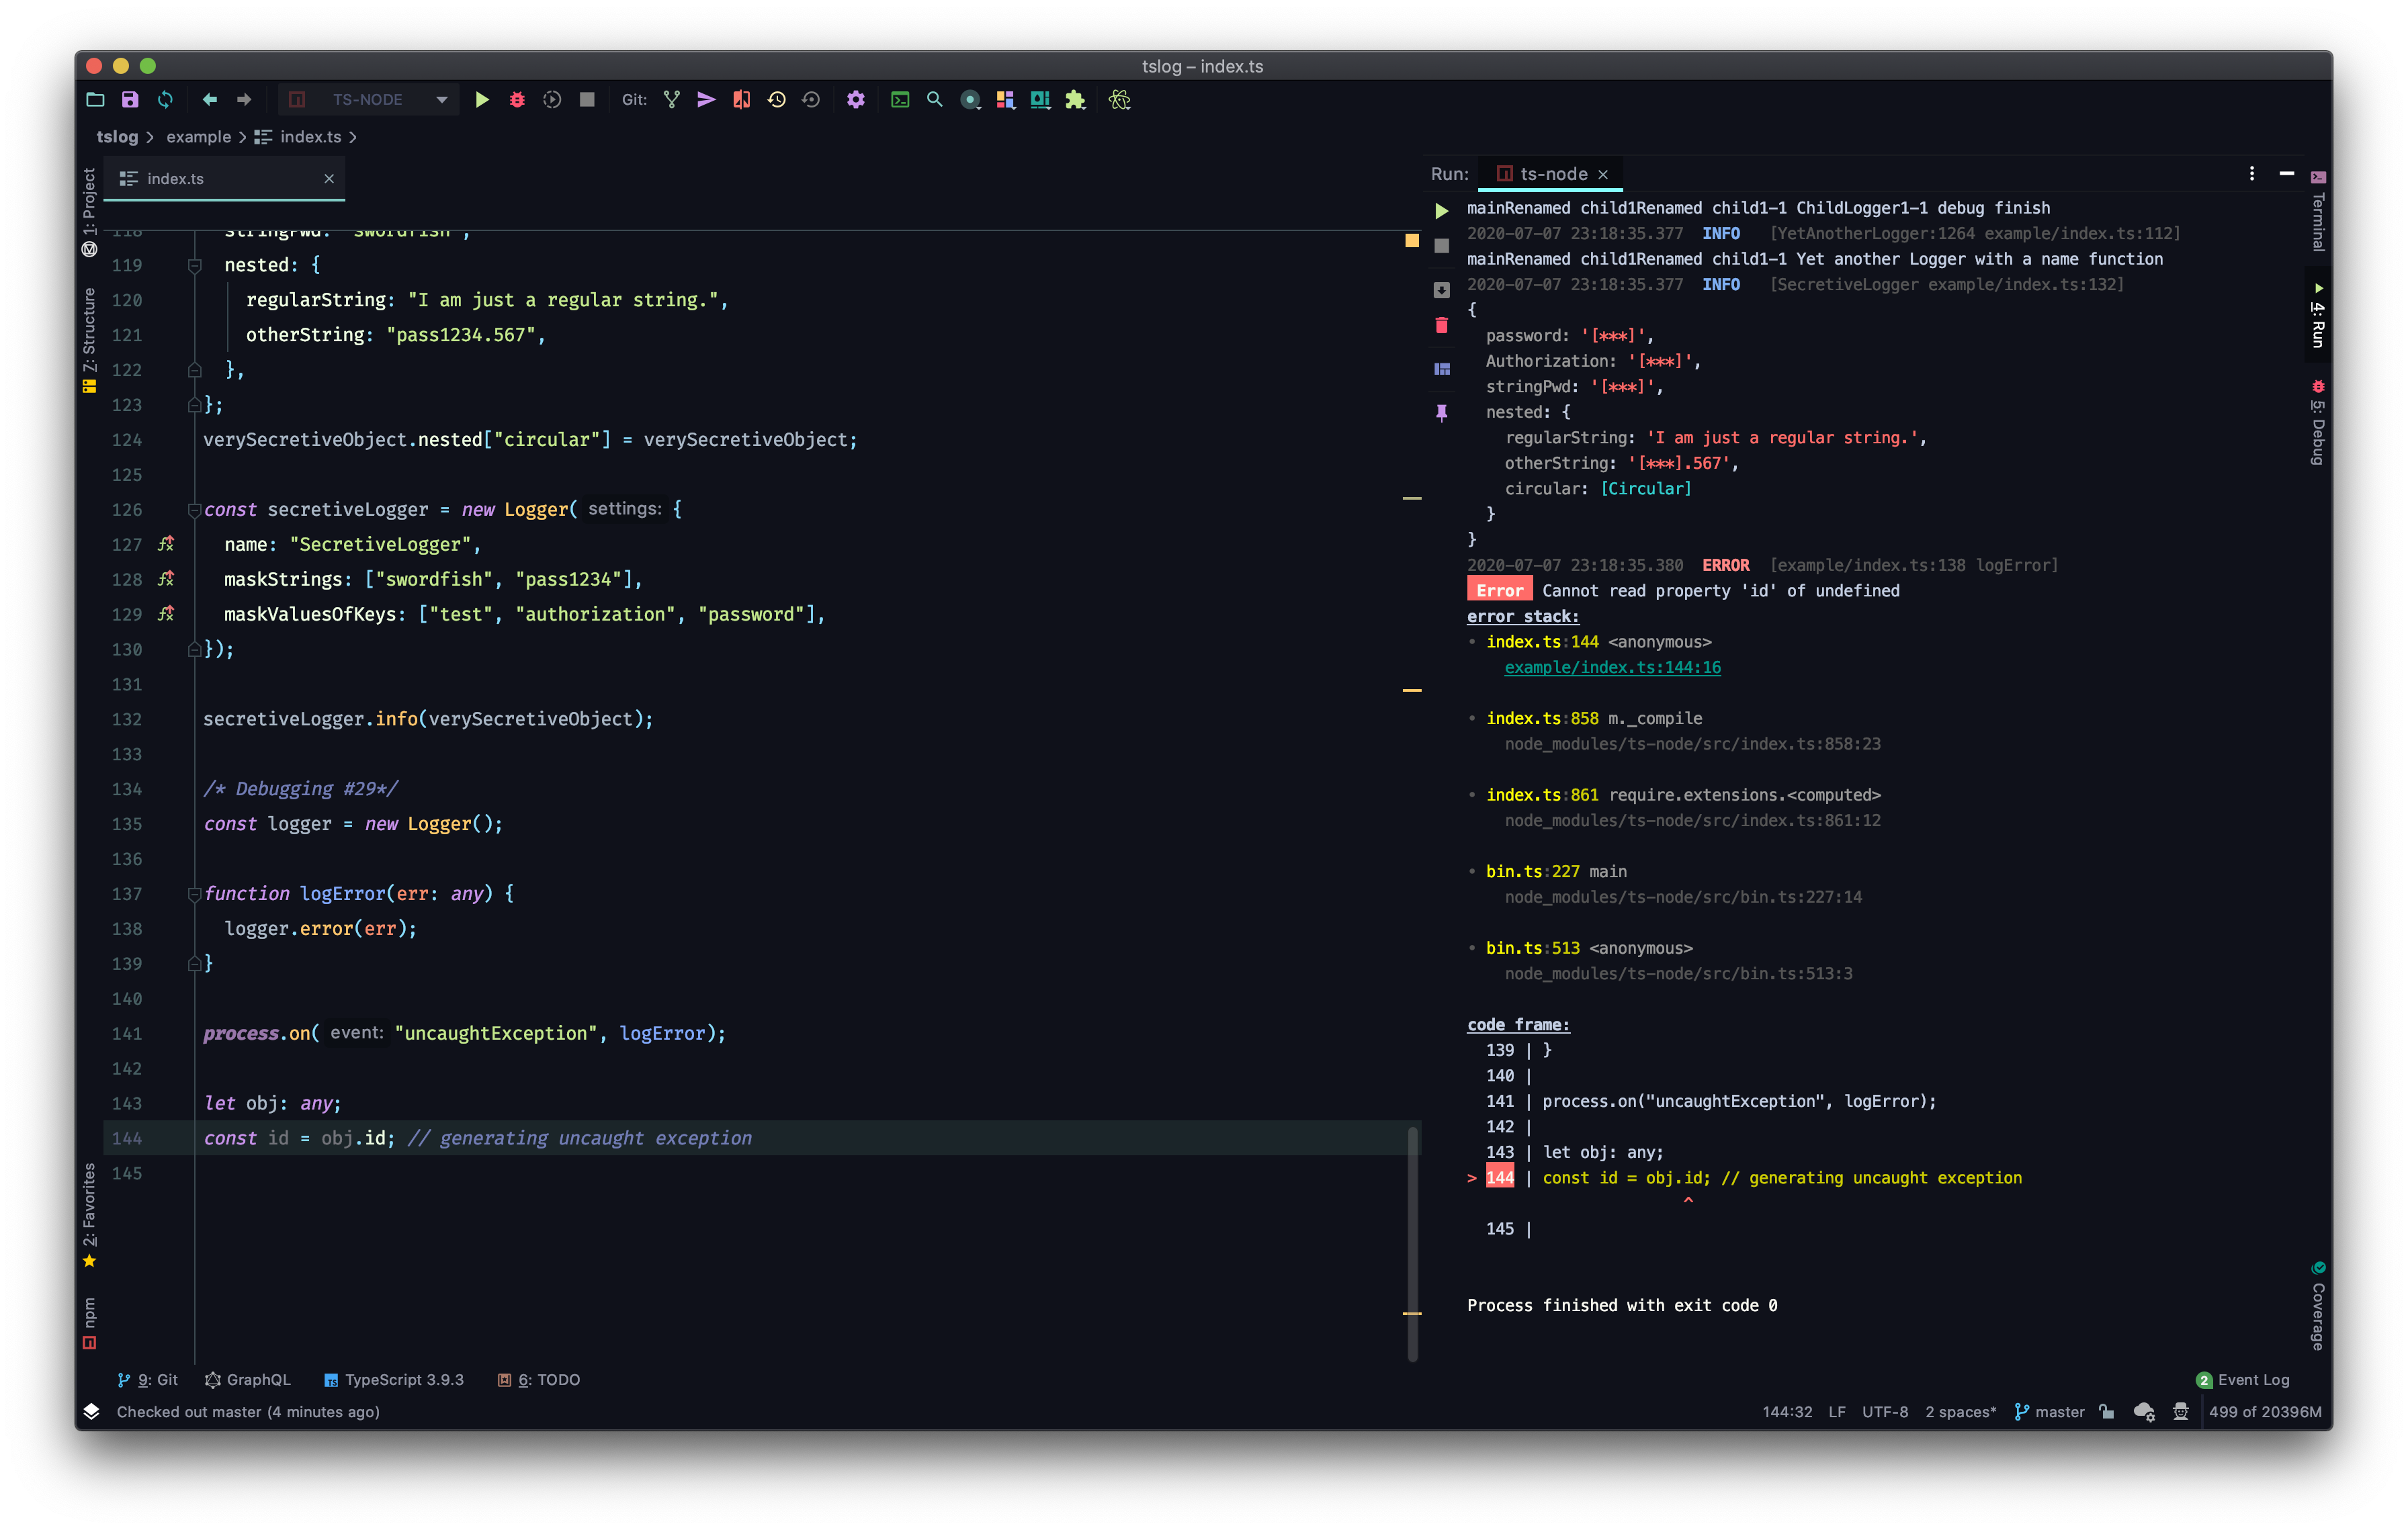Clear the Run console with trash icon

[x=1441, y=325]
